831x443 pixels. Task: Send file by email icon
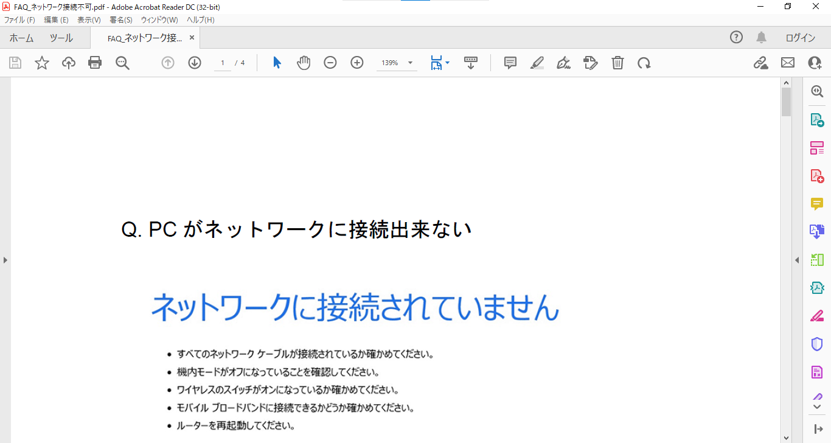788,63
